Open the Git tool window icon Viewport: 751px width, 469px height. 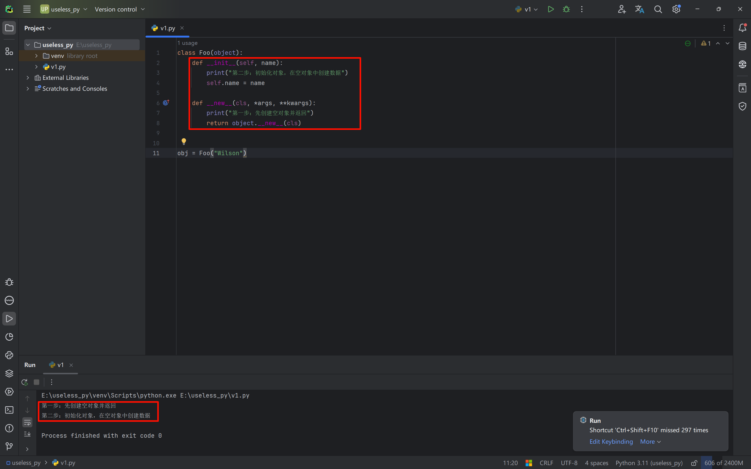[9, 446]
